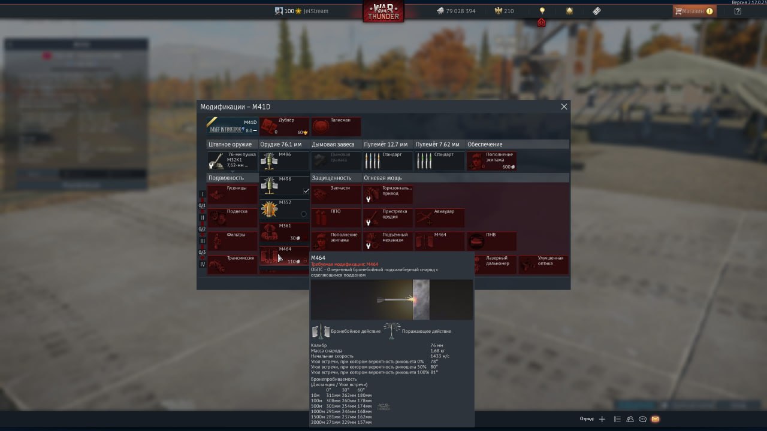Select the M464 modification under Огневая мощь

coord(440,241)
